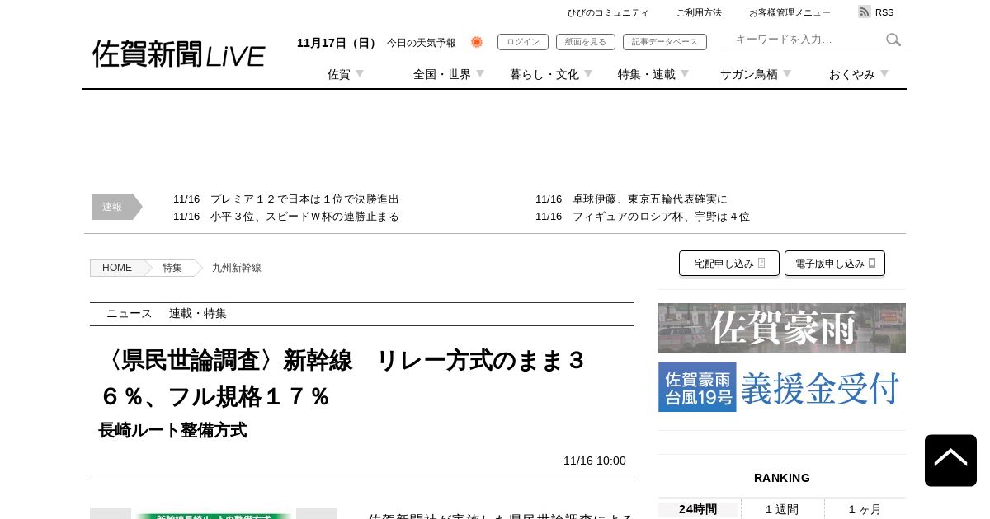Open 今日の天気予報 link
Image resolution: width=990 pixels, height=519 pixels.
(422, 43)
